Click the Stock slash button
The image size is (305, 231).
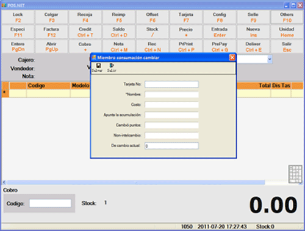coord(152,32)
